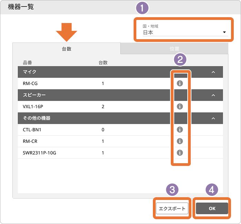
Task: Click info icon in RM-CR row
Action: point(180,141)
